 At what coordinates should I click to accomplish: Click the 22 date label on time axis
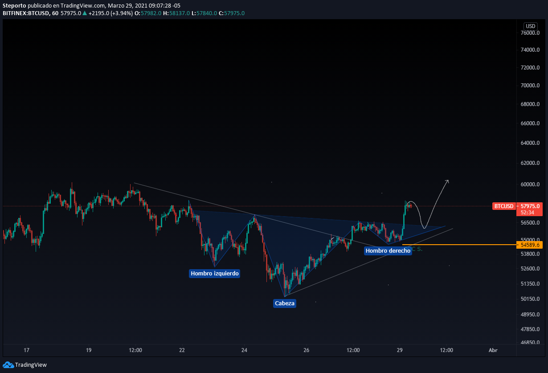(x=182, y=350)
